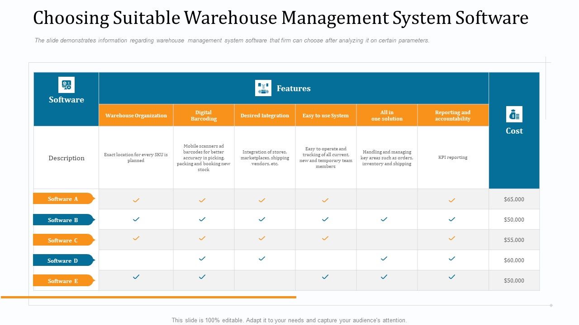
Task: Click Software E Reporting and accountability checkmark
Action: [451, 277]
